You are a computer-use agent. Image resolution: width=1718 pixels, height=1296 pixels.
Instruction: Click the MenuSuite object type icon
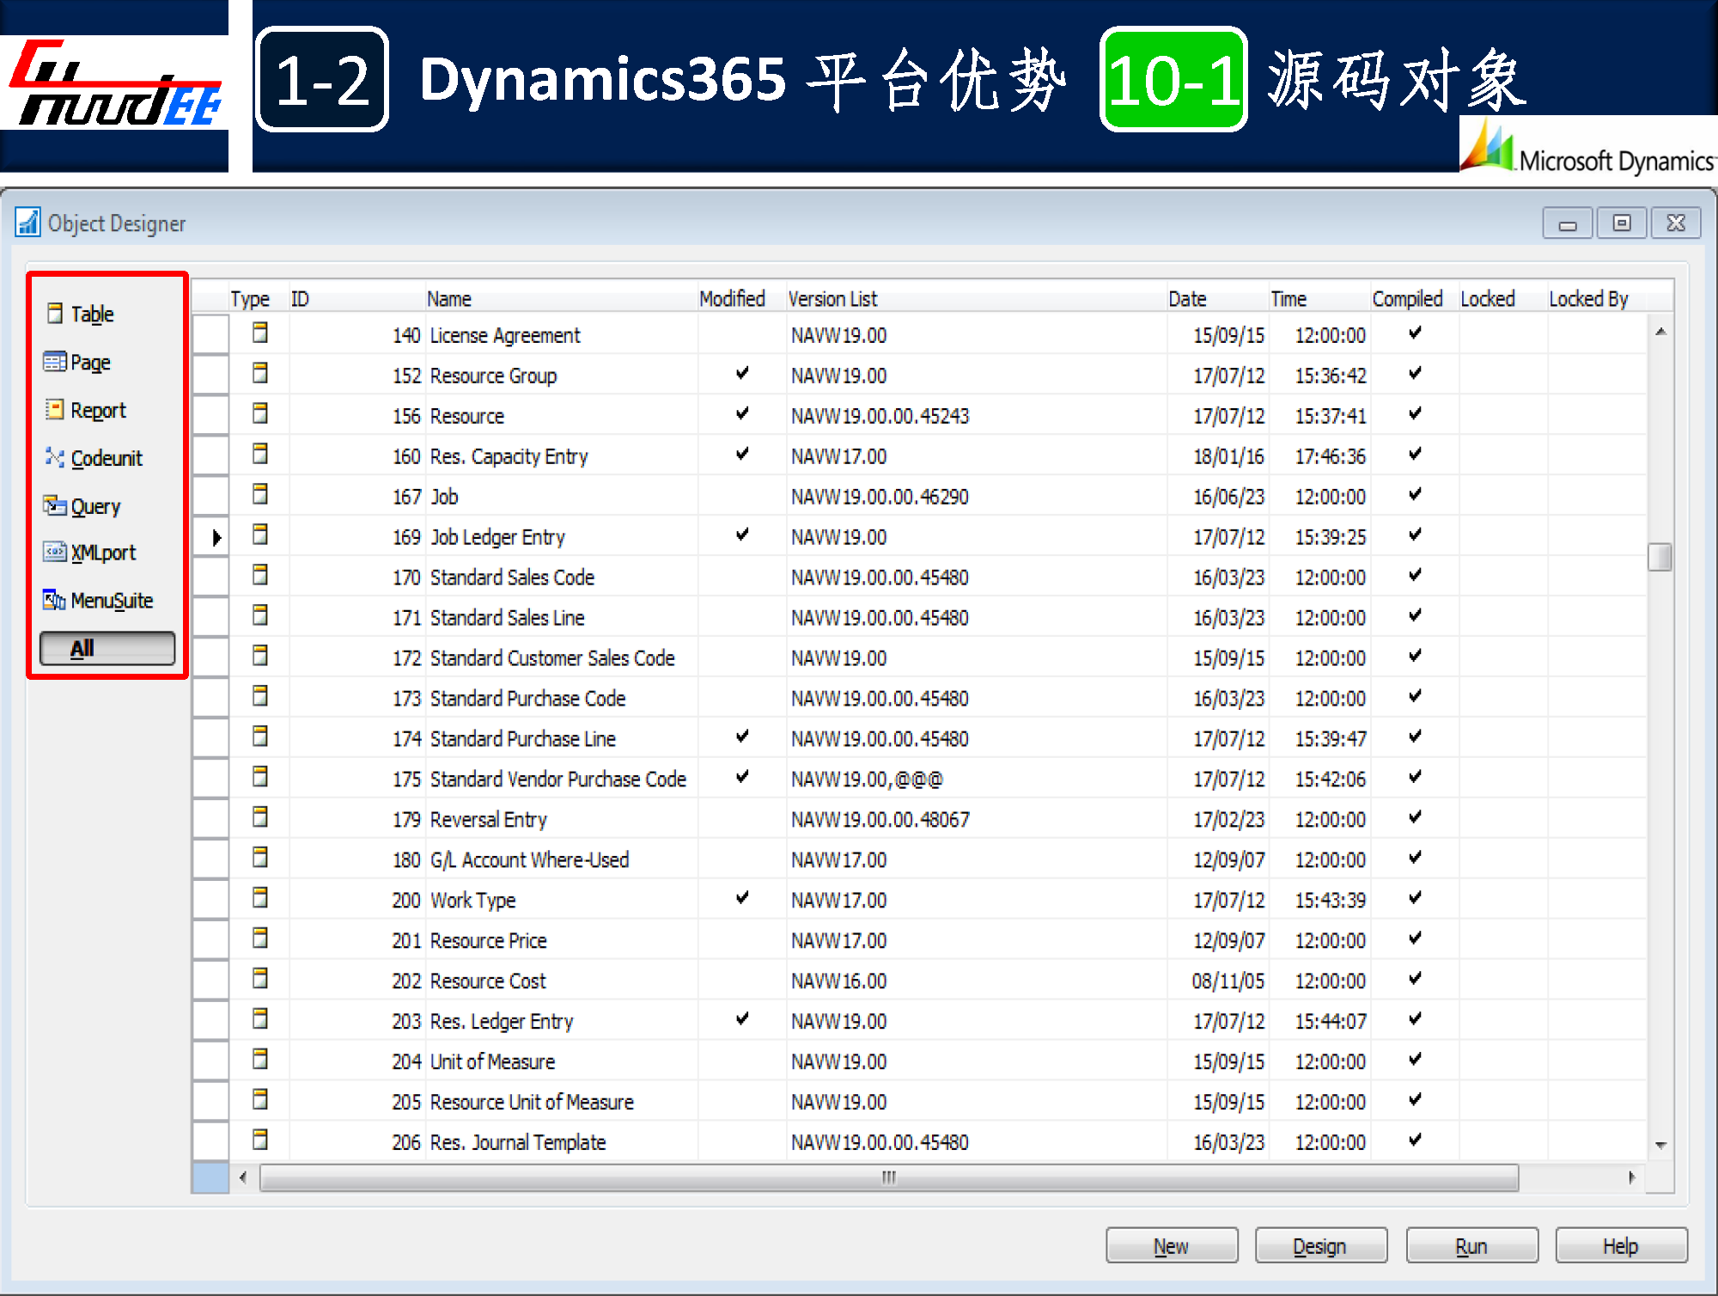tap(55, 600)
